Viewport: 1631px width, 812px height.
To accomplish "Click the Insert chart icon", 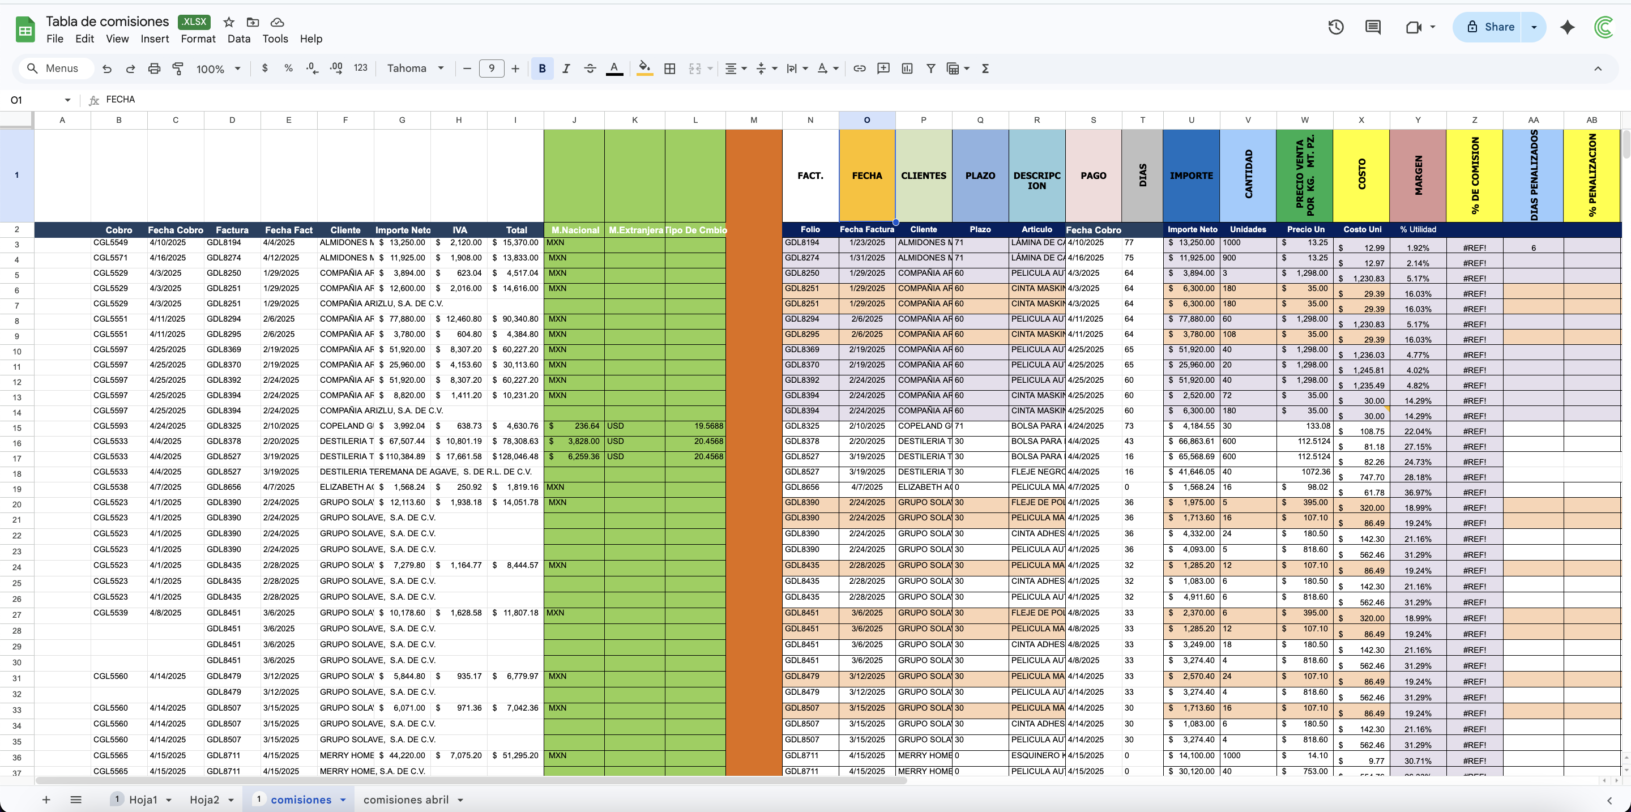I will point(907,69).
